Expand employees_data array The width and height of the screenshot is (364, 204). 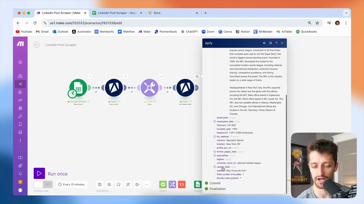(x=215, y=121)
